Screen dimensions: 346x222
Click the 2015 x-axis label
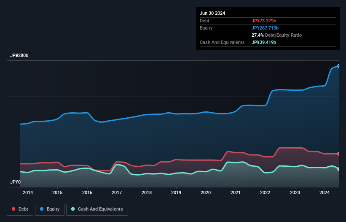[57, 192]
